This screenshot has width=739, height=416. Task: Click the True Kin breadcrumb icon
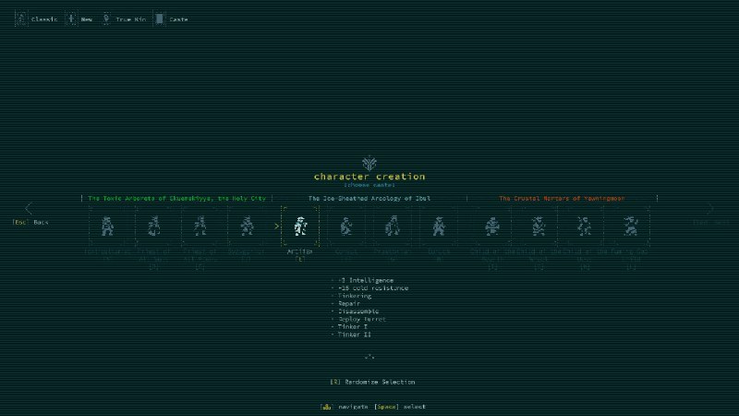[105, 18]
